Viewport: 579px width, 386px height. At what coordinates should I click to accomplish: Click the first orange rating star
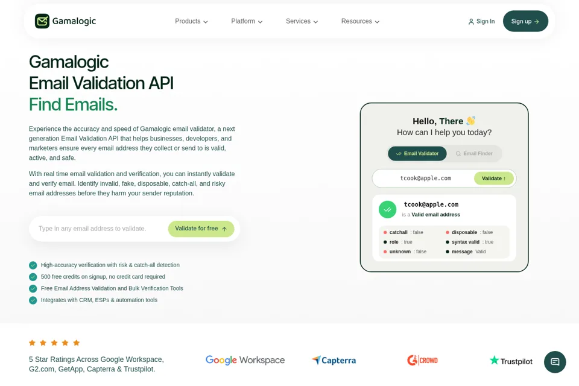(32, 343)
